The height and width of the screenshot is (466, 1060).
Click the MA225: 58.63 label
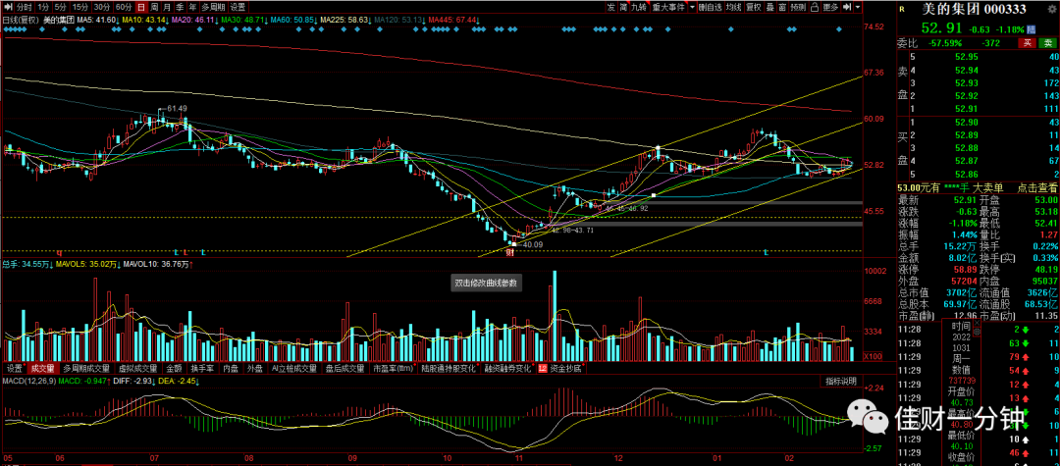[344, 21]
